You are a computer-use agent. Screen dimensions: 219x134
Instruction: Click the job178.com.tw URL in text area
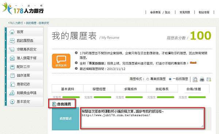(x=116, y=115)
